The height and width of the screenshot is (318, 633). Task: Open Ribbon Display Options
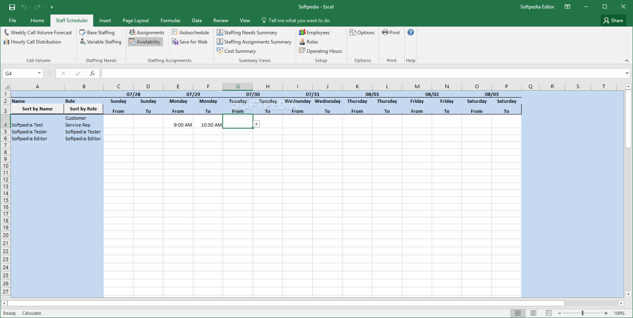[x=567, y=7]
